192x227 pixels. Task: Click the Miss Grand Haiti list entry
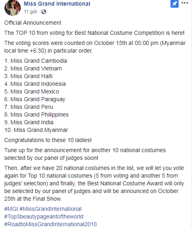(x=28, y=76)
